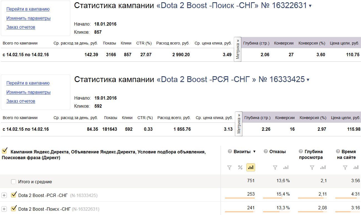Screen dimensions: 361x215
Task: Click Перейти в кампанию for the Поиск campaign
Action: [x=28, y=9]
